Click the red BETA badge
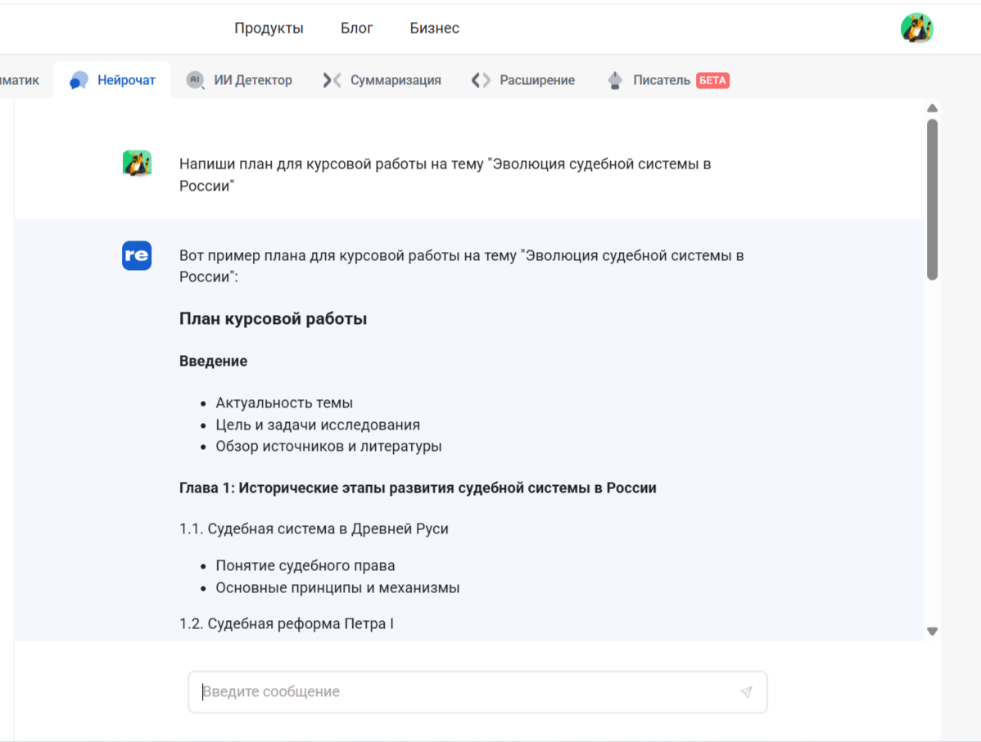The height and width of the screenshot is (742, 981). tap(712, 80)
